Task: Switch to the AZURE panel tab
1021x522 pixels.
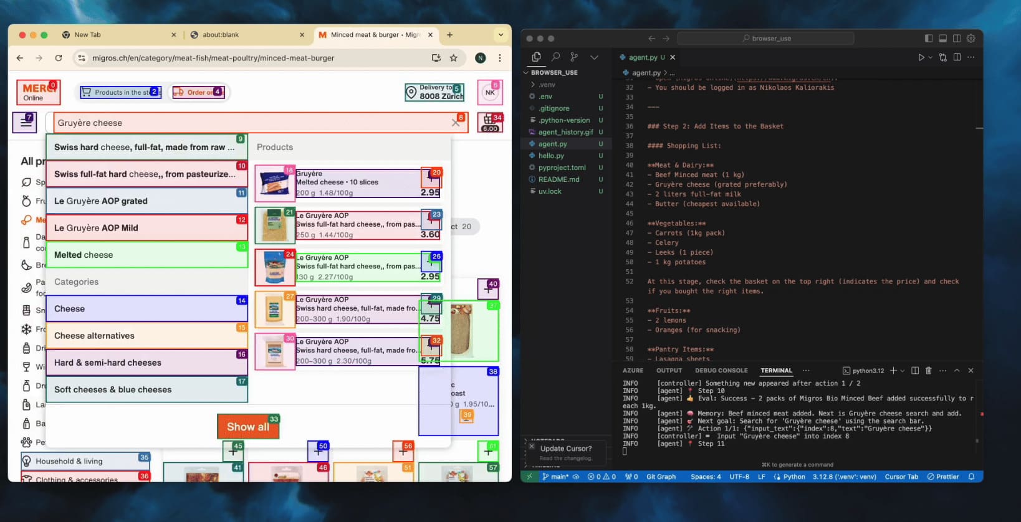Action: [633, 371]
